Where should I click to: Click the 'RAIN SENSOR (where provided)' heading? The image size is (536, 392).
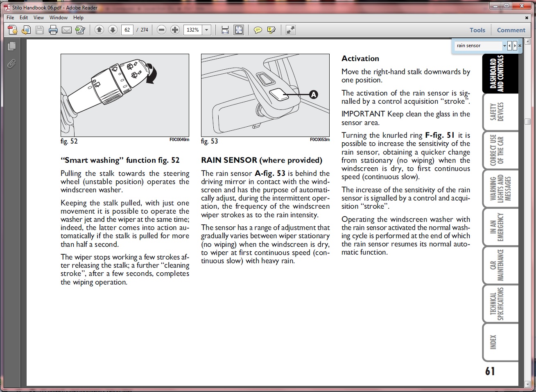pos(262,160)
